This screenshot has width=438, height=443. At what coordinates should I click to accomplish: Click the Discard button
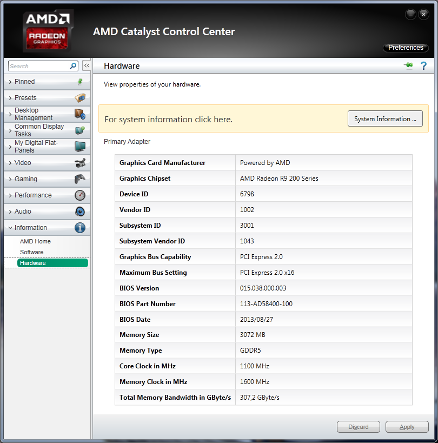pos(359,427)
